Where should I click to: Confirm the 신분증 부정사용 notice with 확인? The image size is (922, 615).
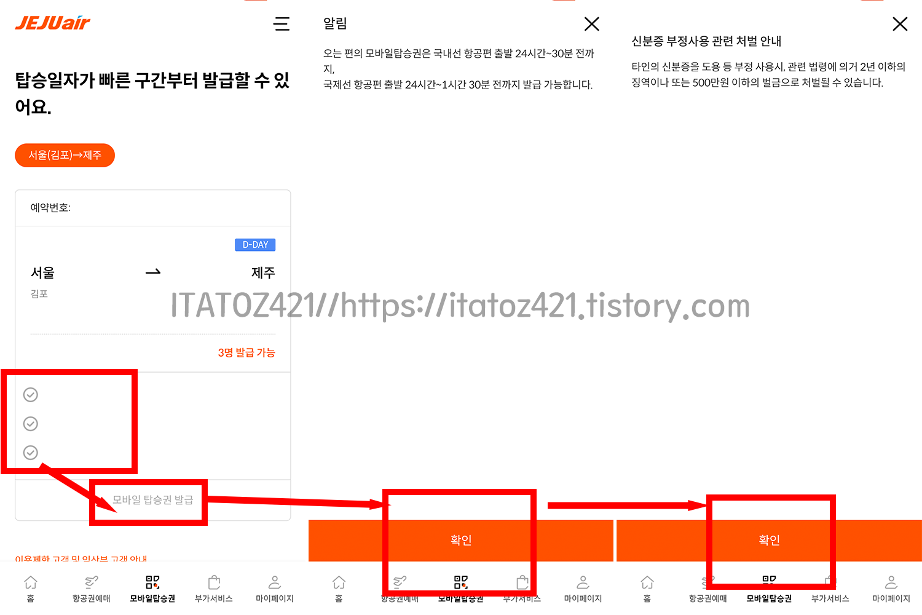(769, 540)
